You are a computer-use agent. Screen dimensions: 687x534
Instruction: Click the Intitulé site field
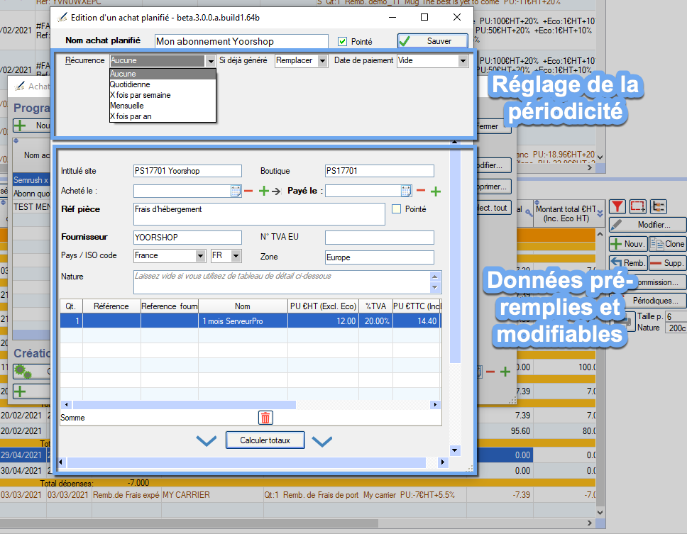[187, 171]
